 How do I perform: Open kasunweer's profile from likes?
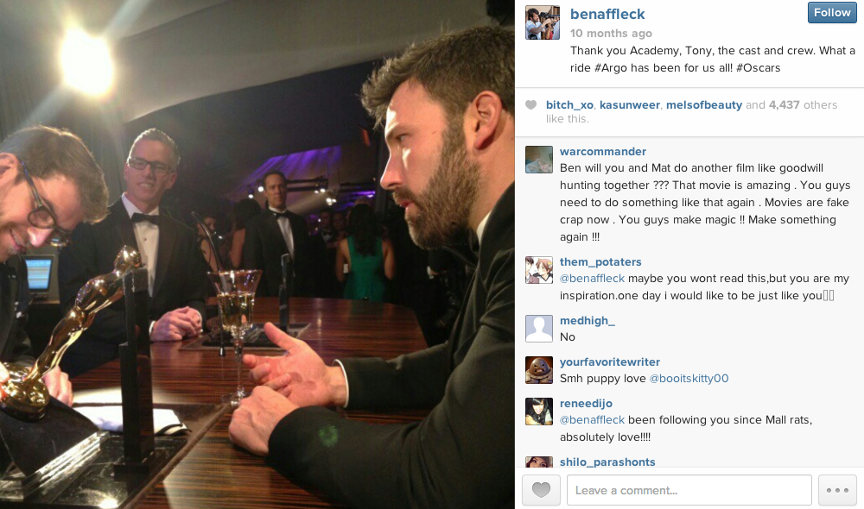point(629,104)
